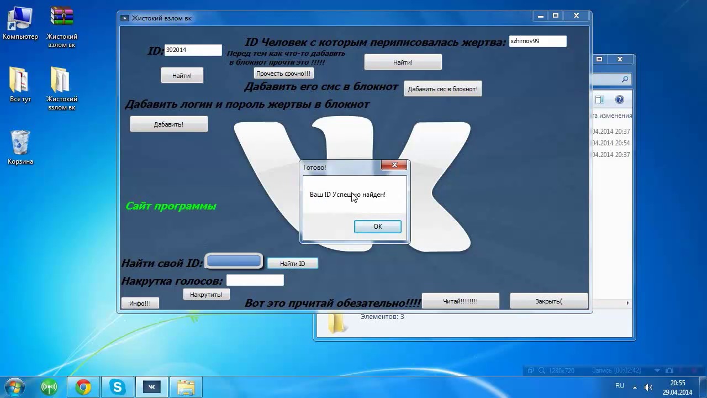Toggle the preview pane icon in Explorer
The image size is (707, 398).
tap(600, 100)
